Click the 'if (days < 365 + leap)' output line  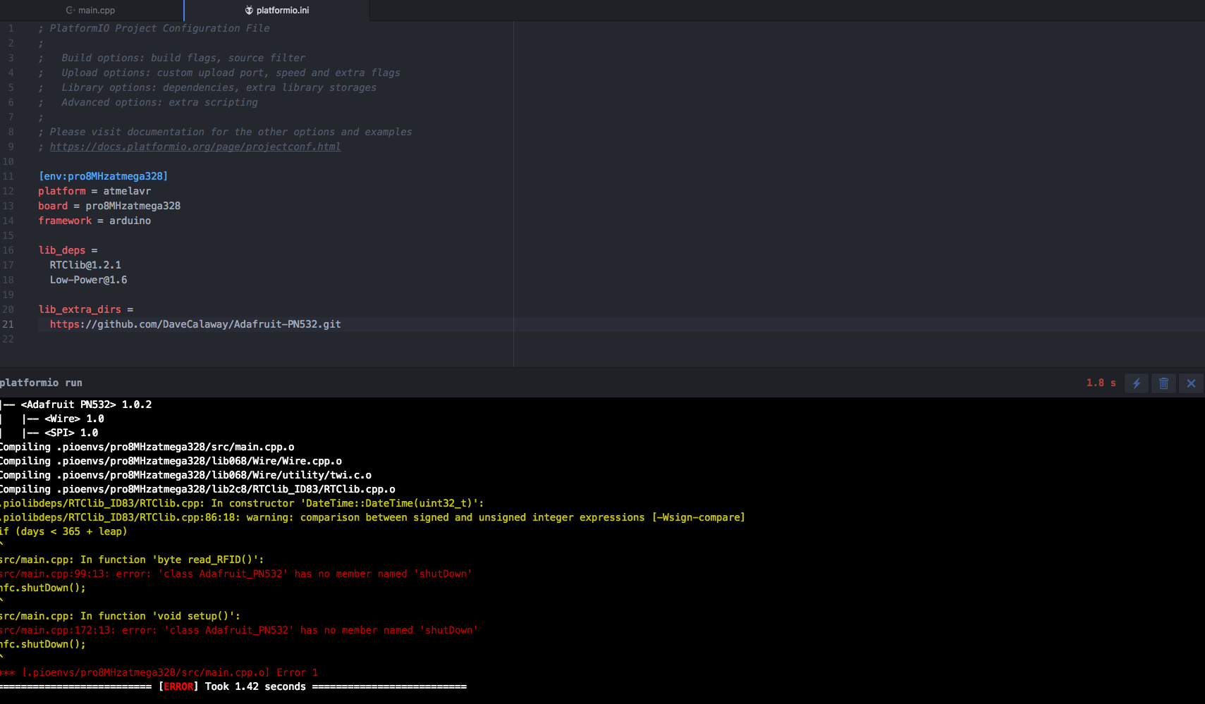coord(63,531)
